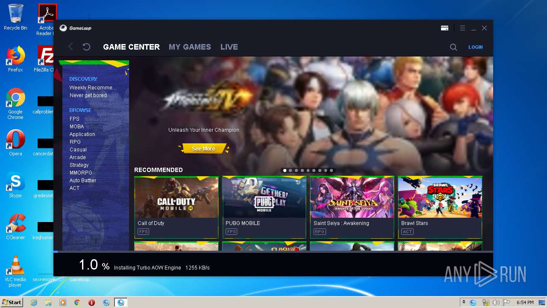Browse Strategy category
This screenshot has height=308, width=547.
[79, 165]
